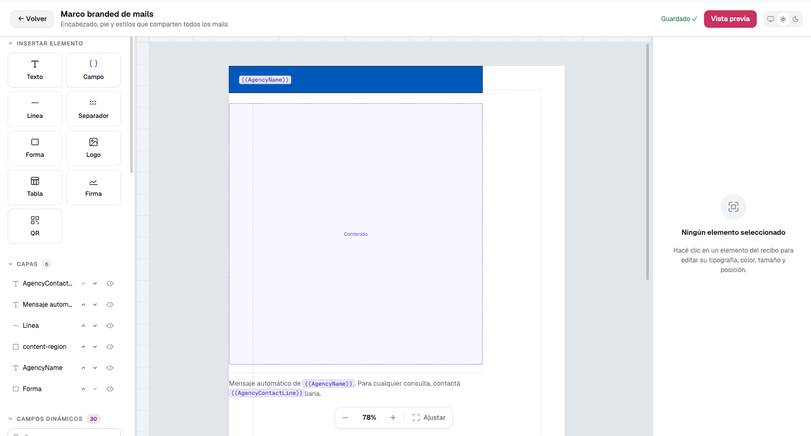Switch to desktop preview mode icon
Image resolution: width=811 pixels, height=436 pixels.
770,19
